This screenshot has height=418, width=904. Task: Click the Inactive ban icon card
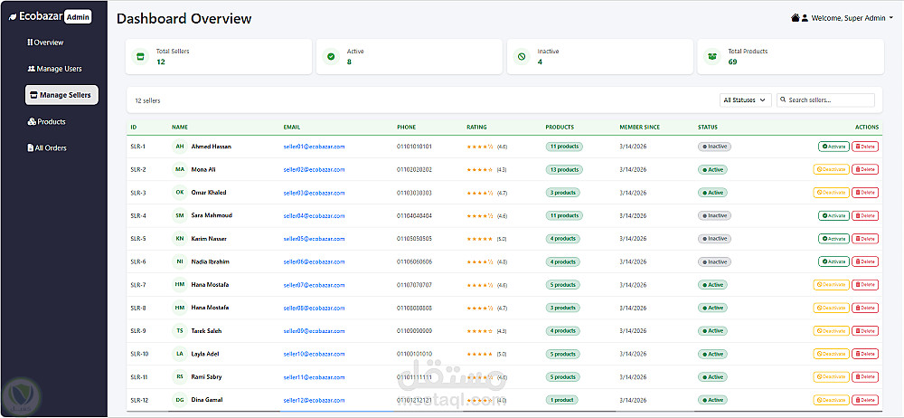[x=522, y=57]
